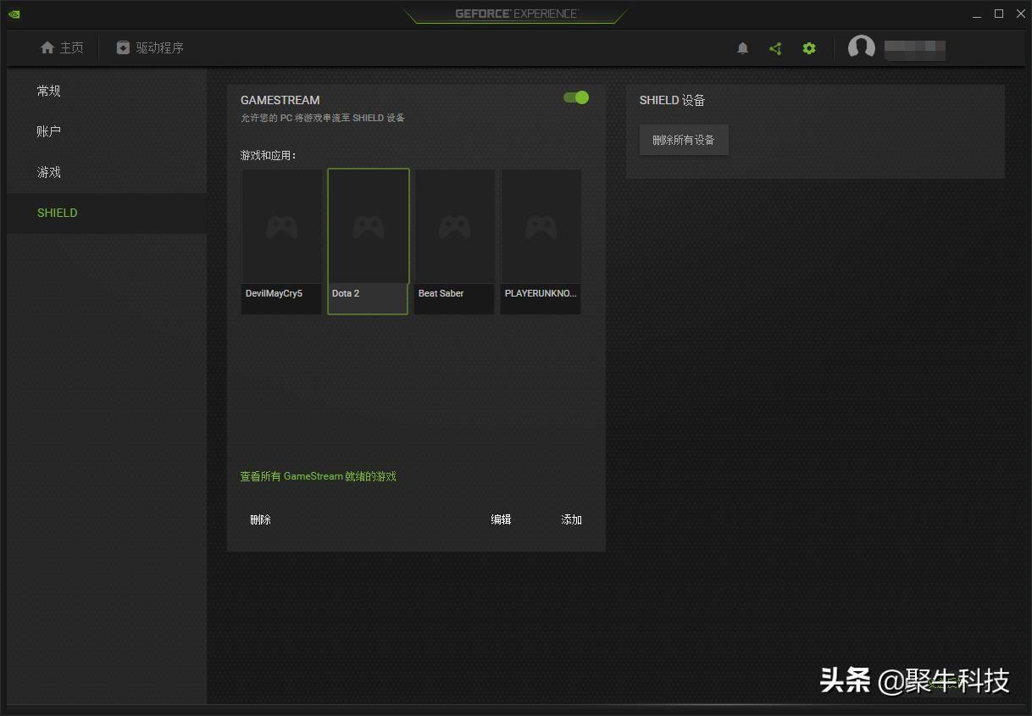Select 游戏 in the sidebar
This screenshot has height=716, width=1032.
click(107, 172)
